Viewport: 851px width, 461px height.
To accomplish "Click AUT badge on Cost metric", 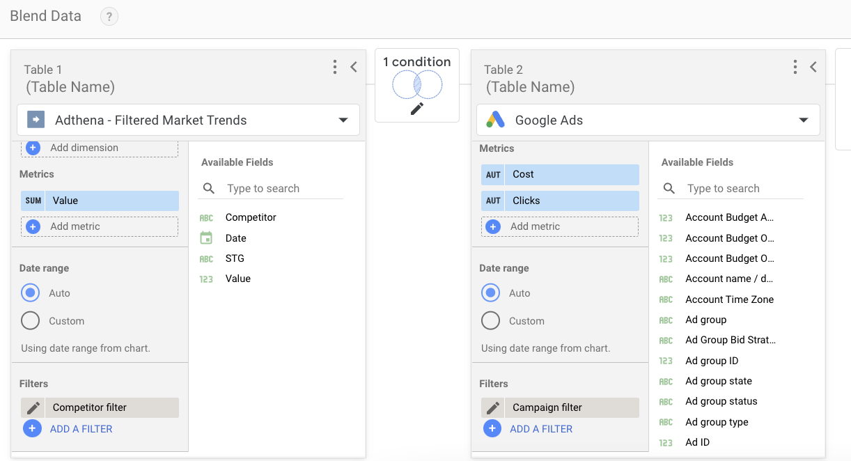I will click(x=493, y=175).
